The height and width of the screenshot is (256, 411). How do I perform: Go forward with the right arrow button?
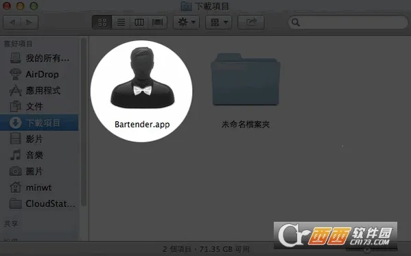[x=29, y=23]
